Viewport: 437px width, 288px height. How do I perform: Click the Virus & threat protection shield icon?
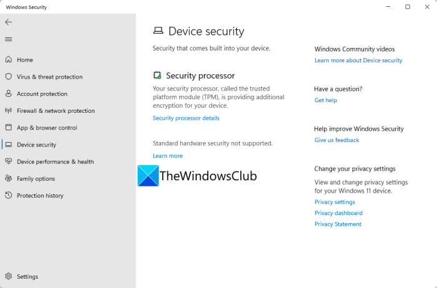pyautogui.click(x=9, y=77)
